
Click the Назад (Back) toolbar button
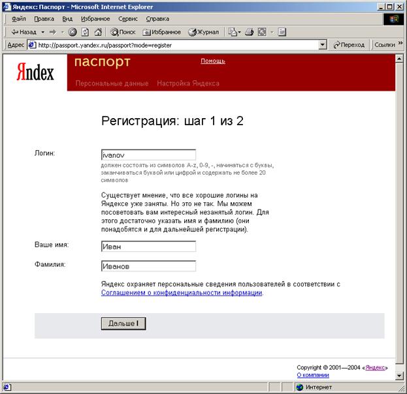[x=24, y=31]
